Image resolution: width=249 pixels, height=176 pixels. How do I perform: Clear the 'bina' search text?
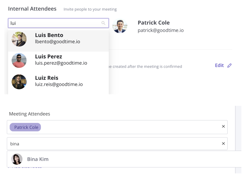(x=223, y=144)
